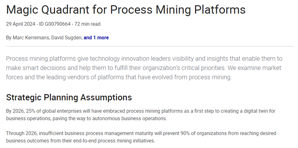
Task: Click the horizontal divider below the authors
Action: point(150,46)
